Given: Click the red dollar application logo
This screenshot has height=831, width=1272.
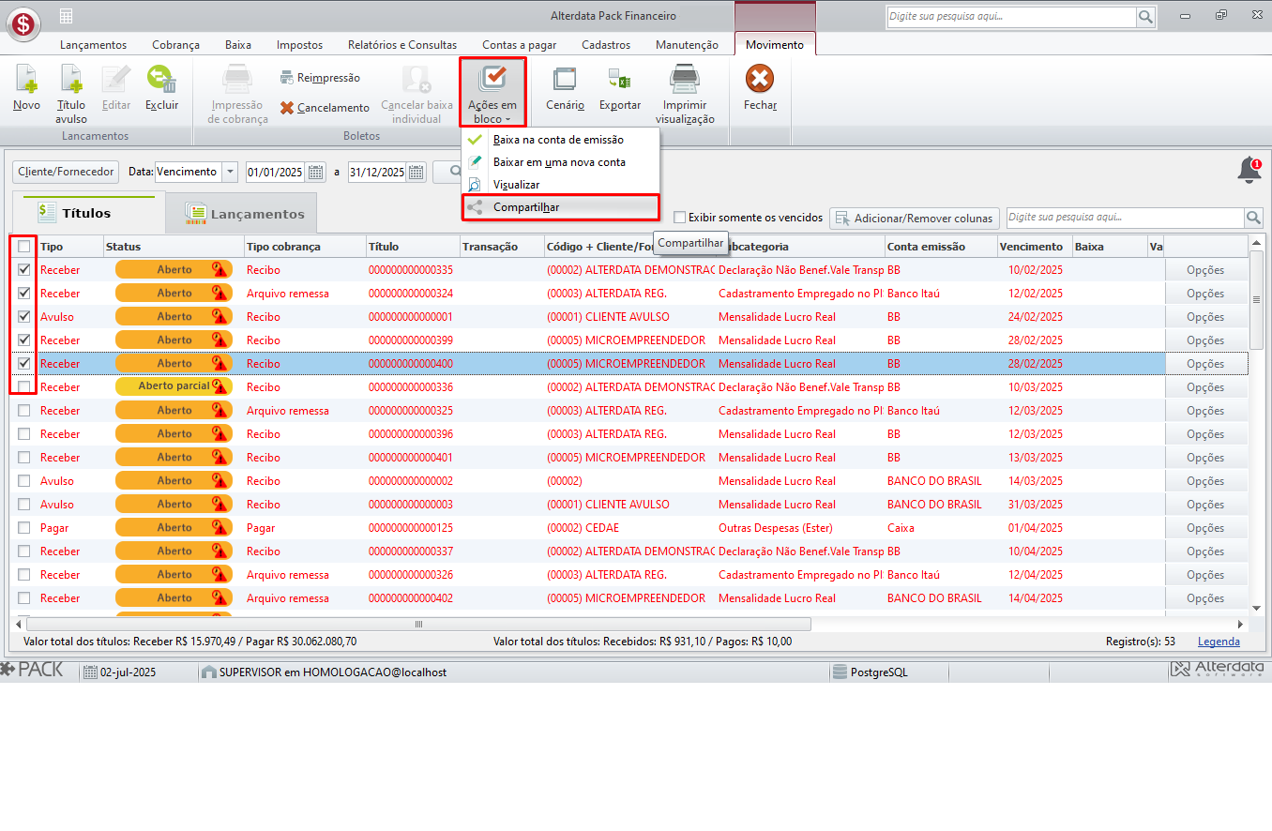Looking at the screenshot, I should point(23,24).
